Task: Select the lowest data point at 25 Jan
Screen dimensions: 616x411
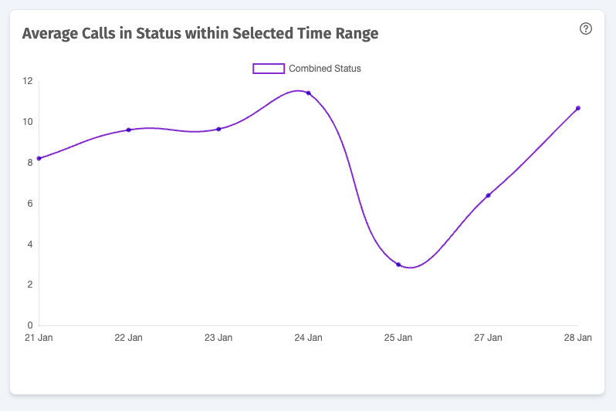Action: [x=398, y=264]
